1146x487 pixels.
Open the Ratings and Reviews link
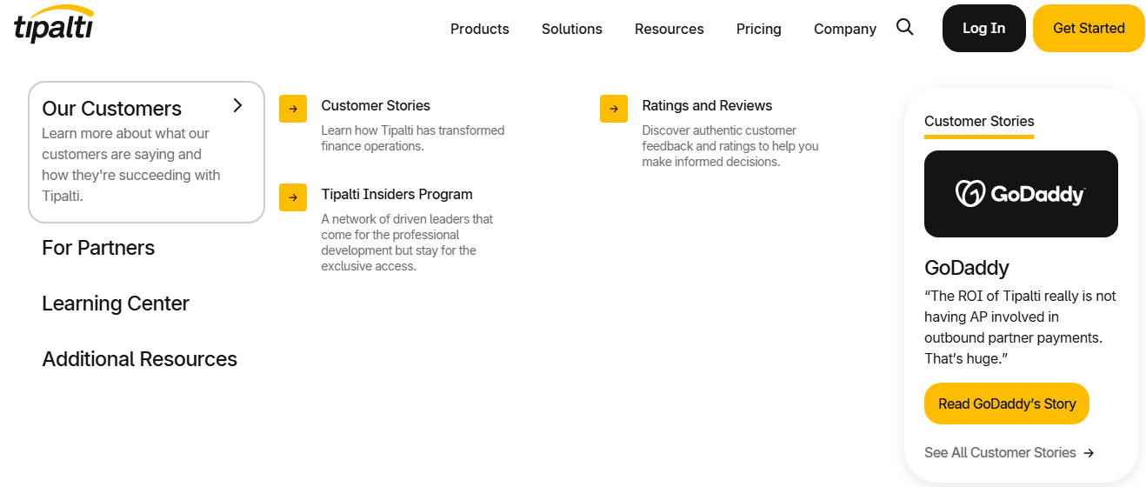point(707,106)
